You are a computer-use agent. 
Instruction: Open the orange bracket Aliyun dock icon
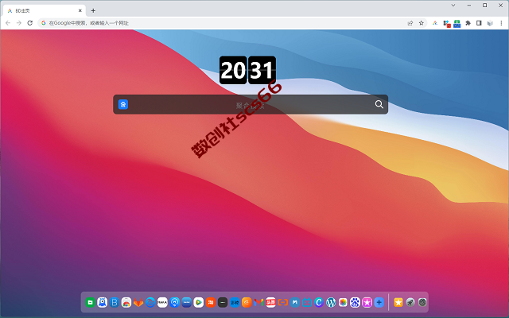pyautogui.click(x=283, y=302)
